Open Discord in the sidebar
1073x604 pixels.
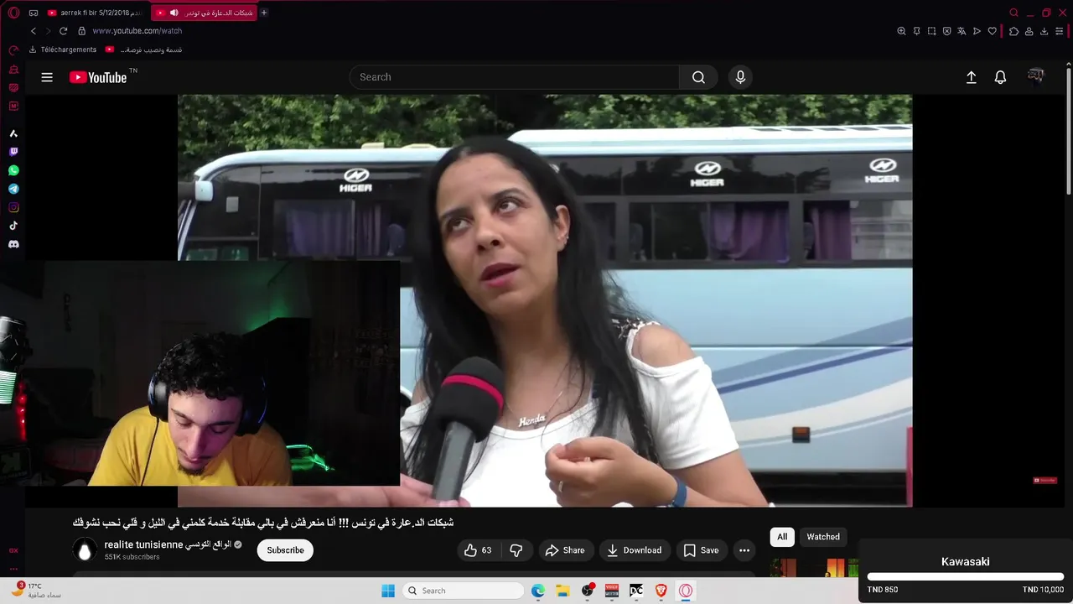[x=13, y=244]
